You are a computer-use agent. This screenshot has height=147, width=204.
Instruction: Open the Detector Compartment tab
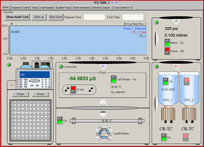(x=102, y=8)
